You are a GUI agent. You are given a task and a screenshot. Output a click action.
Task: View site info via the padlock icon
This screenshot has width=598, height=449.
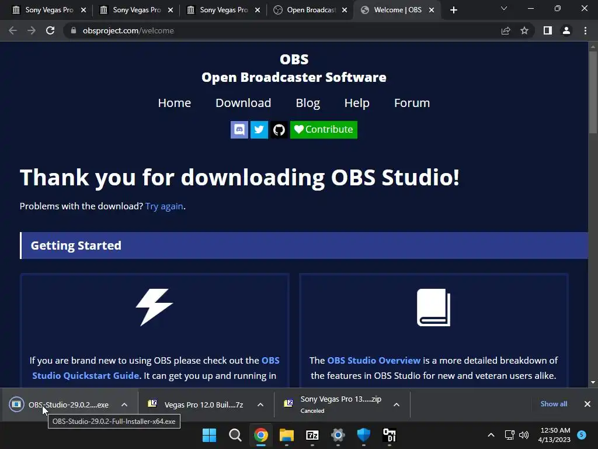74,30
